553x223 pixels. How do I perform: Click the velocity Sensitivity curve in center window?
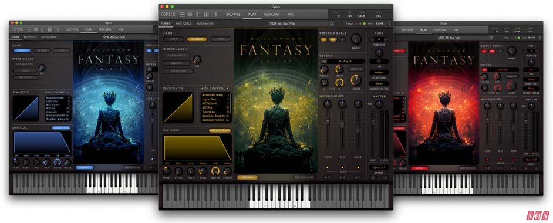coord(178,108)
